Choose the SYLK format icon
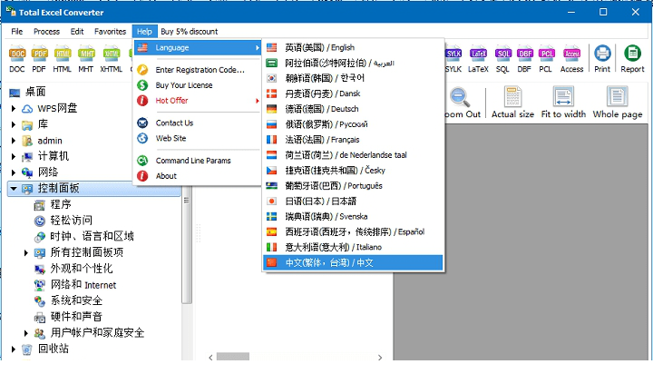The image size is (653, 374). click(453, 59)
